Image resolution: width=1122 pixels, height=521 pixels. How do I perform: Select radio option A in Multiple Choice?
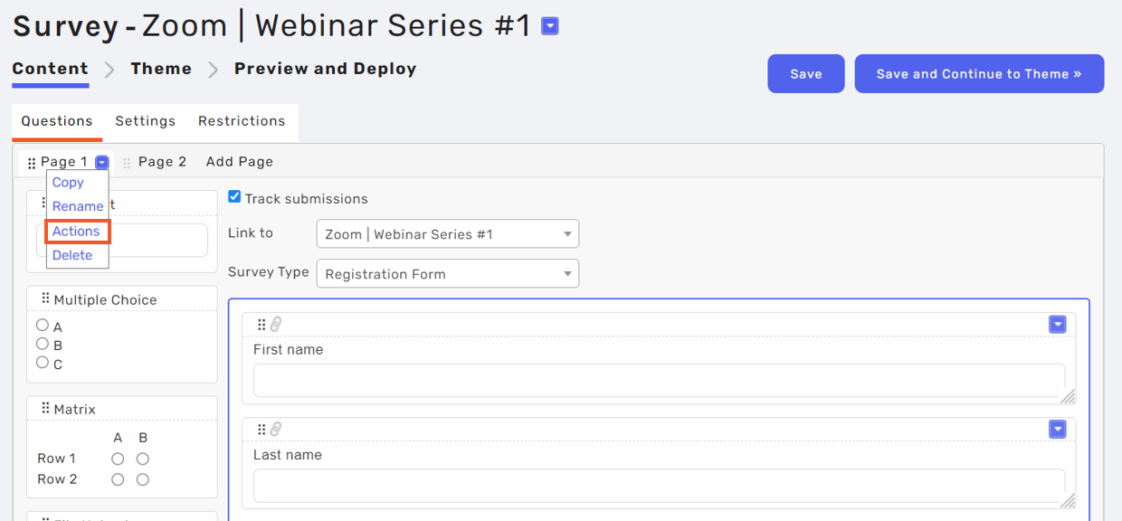coord(43,326)
